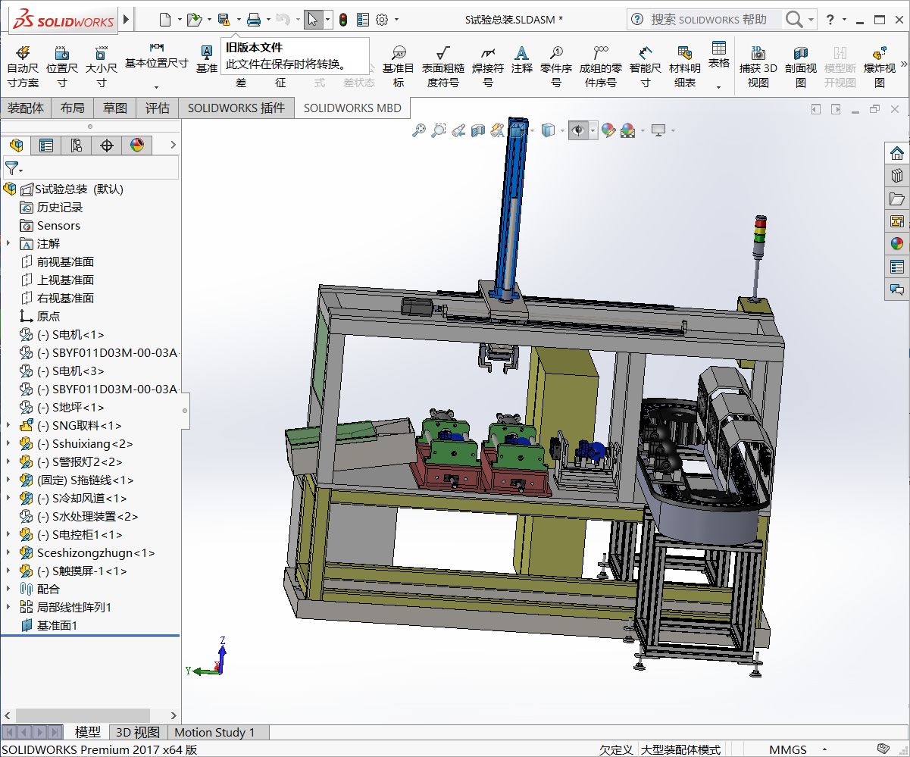This screenshot has width=910, height=757.
Task: Open the MMGS unit system dropdown
Action: tap(788, 749)
